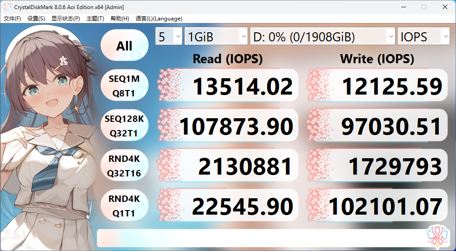This screenshot has width=456, height=251.
Task: Start the SEQ128K Q32T1 test
Action: coord(125,126)
